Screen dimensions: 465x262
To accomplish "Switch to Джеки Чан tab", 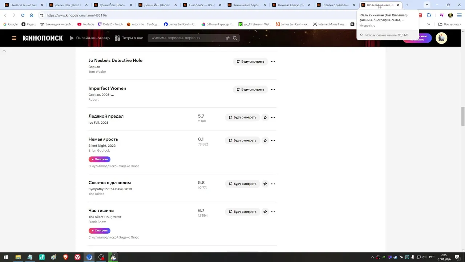I will (x=68, y=5).
